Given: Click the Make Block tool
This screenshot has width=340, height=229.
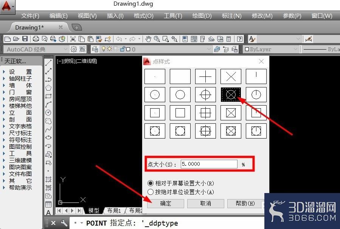Looking at the screenshot, I should click(48, 163).
